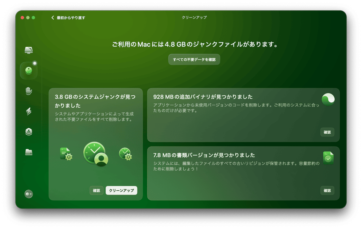The image size is (362, 229).
Task: Open すべての不要データを確認 review panel
Action: pos(194,59)
